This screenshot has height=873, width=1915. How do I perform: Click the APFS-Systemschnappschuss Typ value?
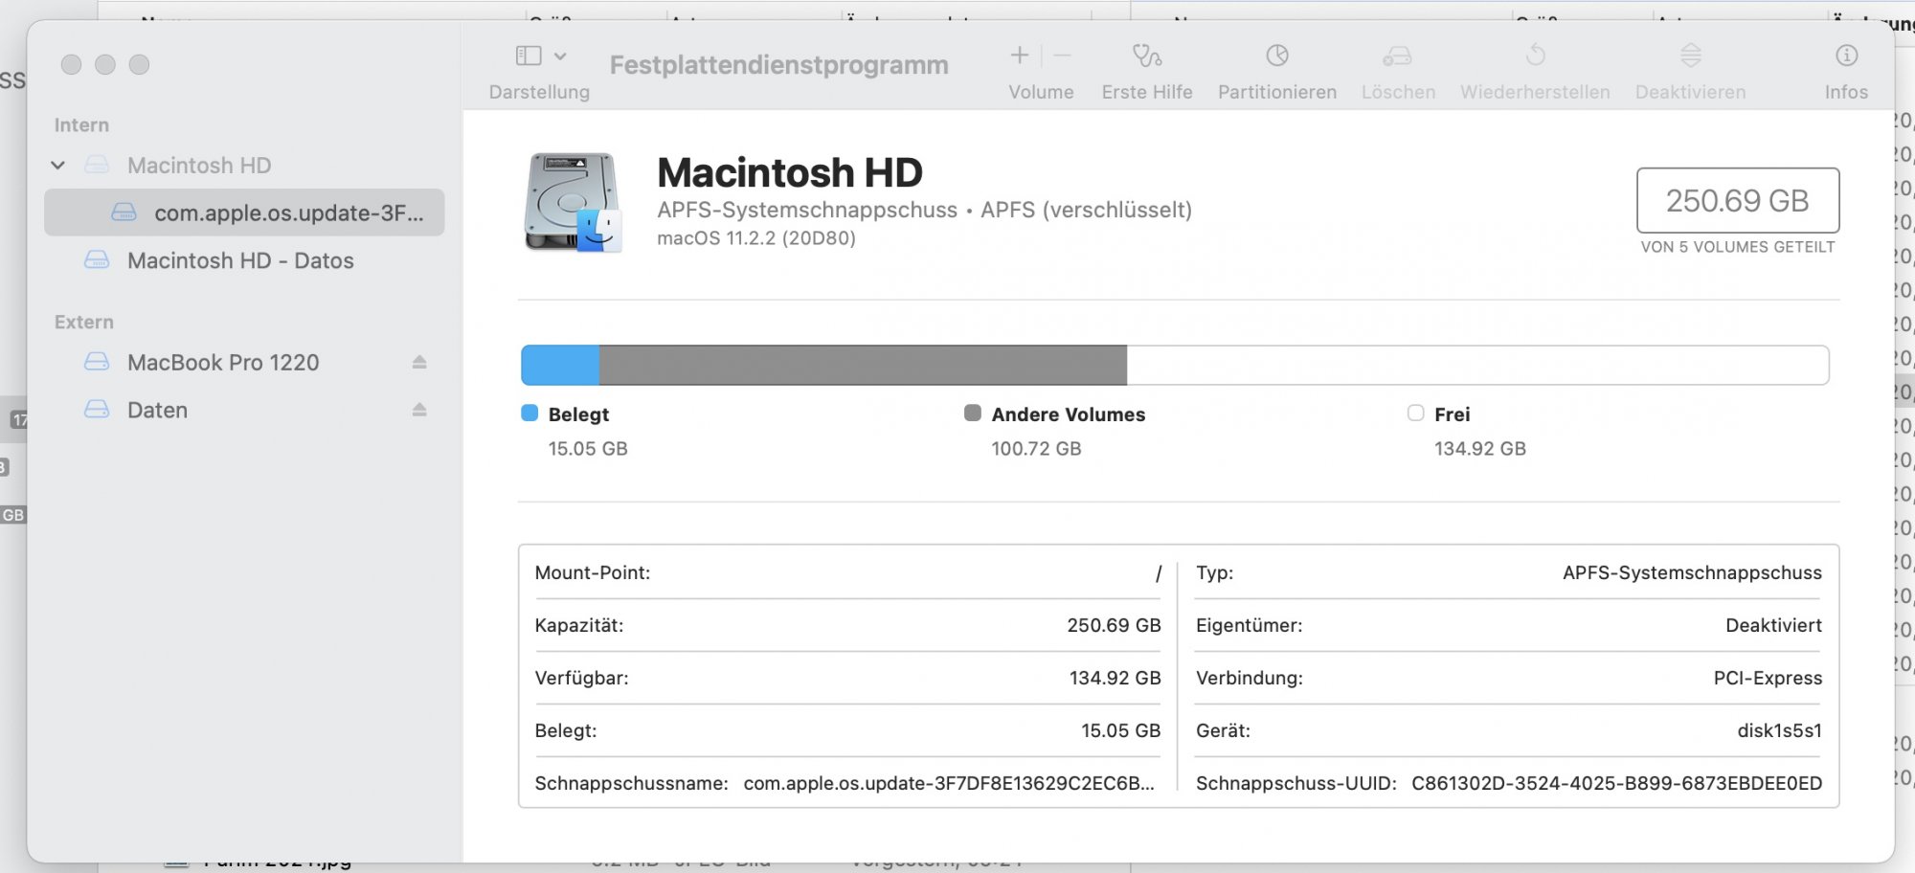(1692, 572)
